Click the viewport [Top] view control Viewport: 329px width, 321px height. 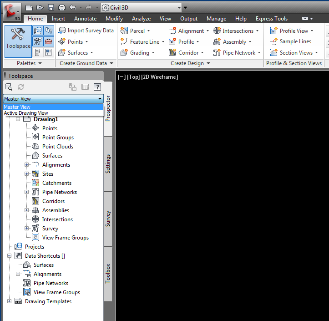[133, 77]
